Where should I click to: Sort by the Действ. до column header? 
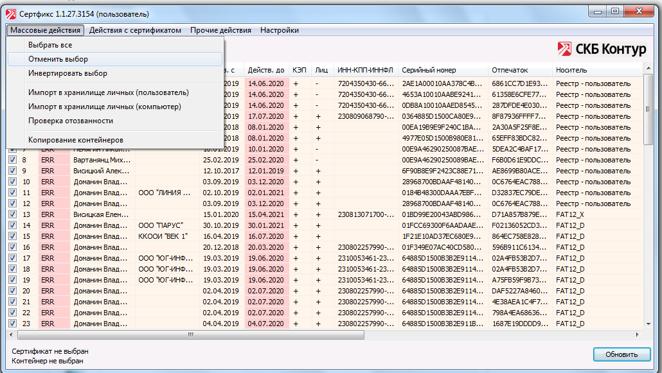266,70
